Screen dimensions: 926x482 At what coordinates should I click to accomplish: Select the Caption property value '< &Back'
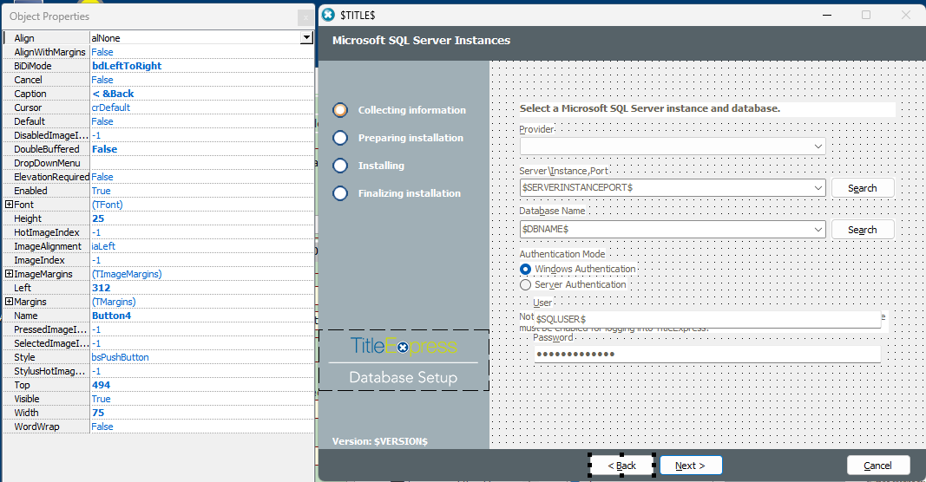113,94
